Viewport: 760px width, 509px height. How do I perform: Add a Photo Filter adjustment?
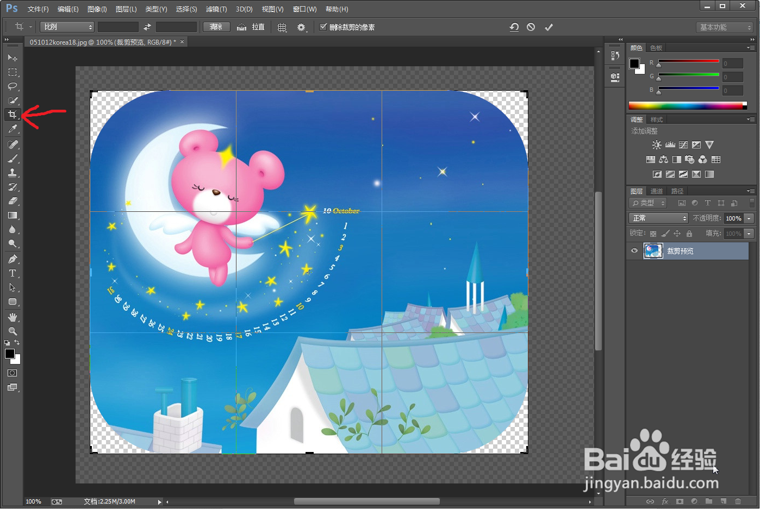click(x=690, y=160)
